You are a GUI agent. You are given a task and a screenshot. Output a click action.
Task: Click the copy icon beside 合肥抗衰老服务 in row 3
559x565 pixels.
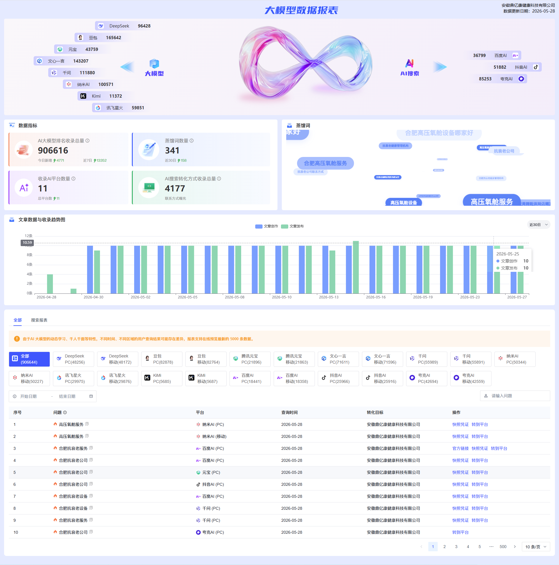click(91, 448)
